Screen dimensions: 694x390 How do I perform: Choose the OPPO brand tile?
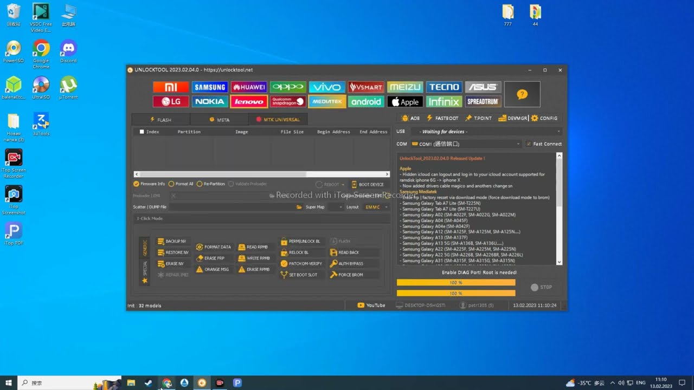(288, 87)
